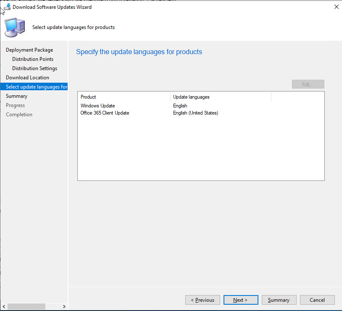Click the Completion step in sidebar
Image resolution: width=342 pixels, height=311 pixels.
pos(19,115)
